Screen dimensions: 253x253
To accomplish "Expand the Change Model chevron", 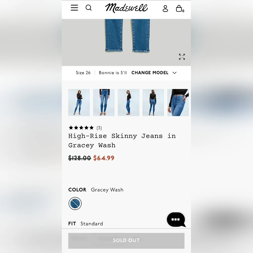I will coord(174,73).
